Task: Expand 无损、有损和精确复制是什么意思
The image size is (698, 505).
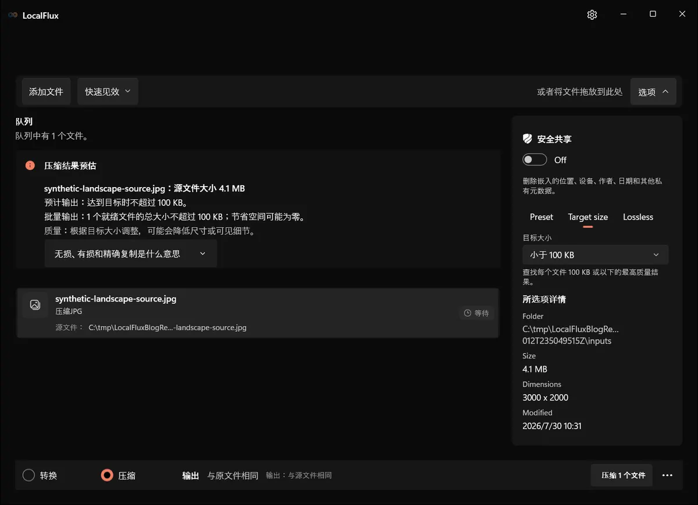Action: pos(131,254)
